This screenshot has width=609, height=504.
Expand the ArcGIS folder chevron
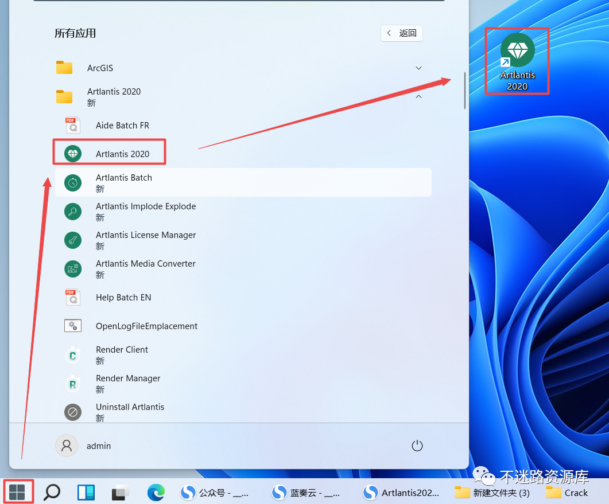418,68
